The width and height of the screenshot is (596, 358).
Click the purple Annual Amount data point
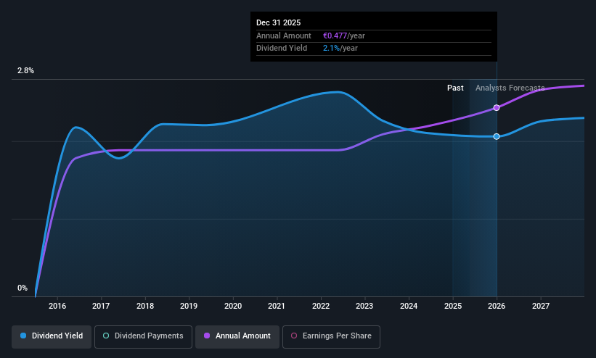pos(497,108)
